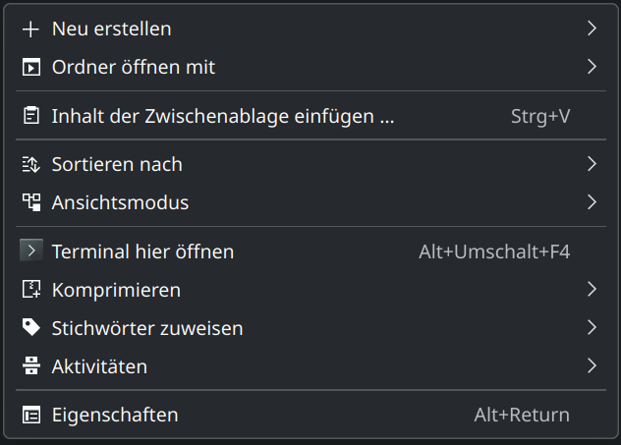
Task: Expand the Sortieren nach submenu arrow
Action: (x=592, y=164)
